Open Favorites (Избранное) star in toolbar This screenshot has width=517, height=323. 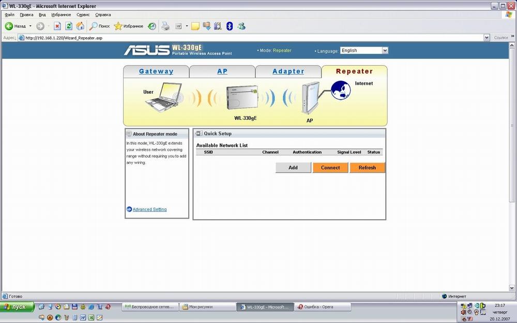pos(118,26)
